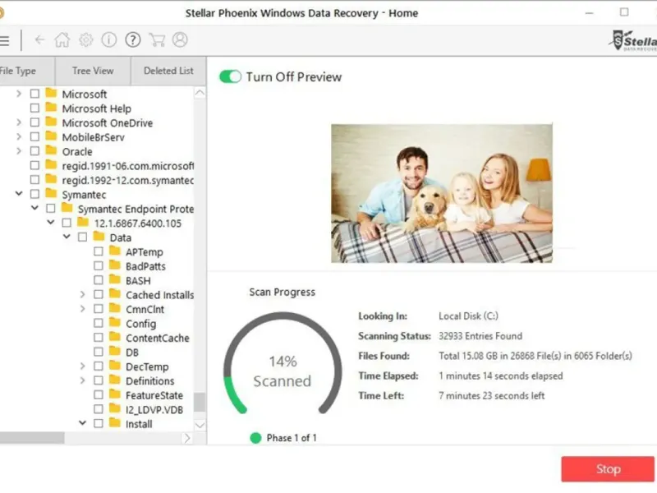Click the tree vertical scrollbar thumb

(x=200, y=402)
